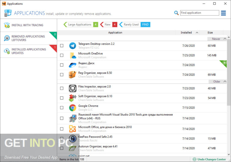Open the Install with Tracing section
Viewport: 231px width, 162px height.
point(29,25)
